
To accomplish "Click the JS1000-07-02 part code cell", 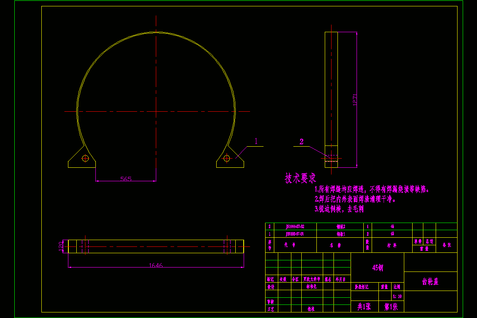I will coord(295,226).
